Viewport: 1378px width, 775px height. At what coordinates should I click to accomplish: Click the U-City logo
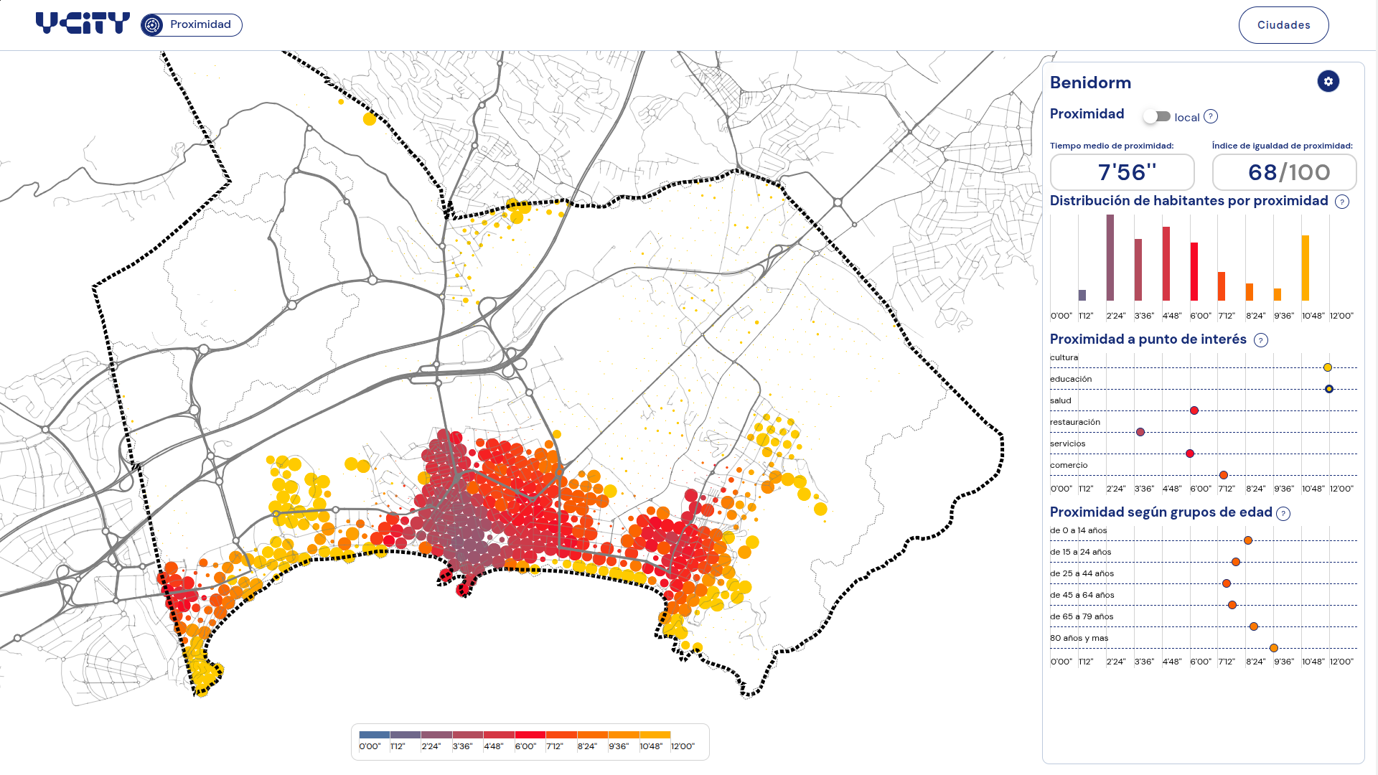(83, 24)
